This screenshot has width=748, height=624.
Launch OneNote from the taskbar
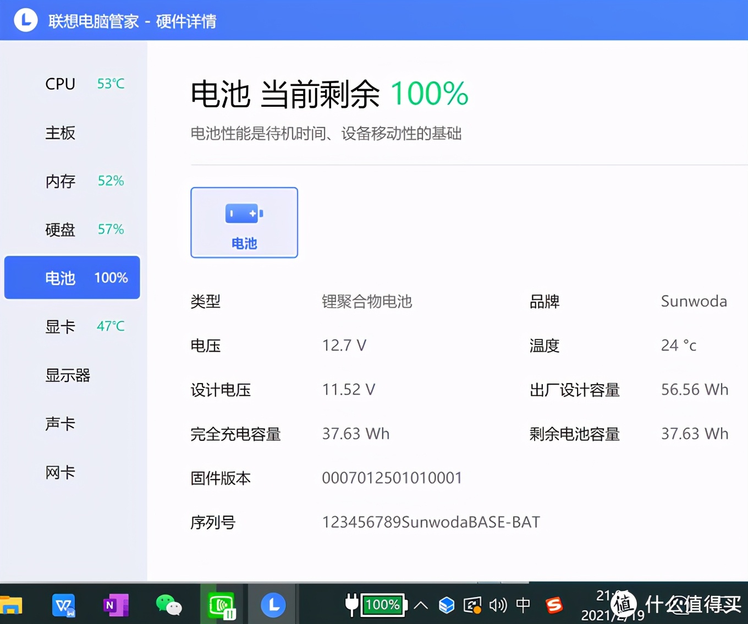point(115,604)
